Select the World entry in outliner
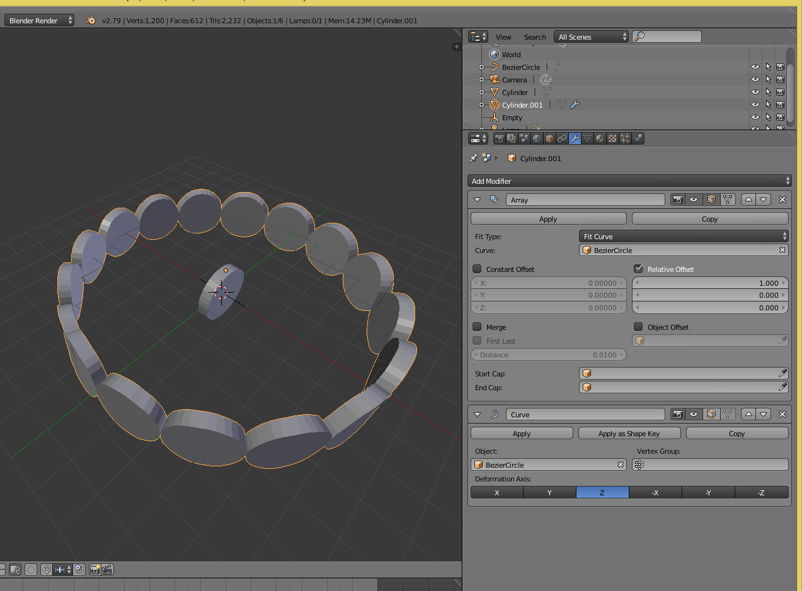 (511, 54)
